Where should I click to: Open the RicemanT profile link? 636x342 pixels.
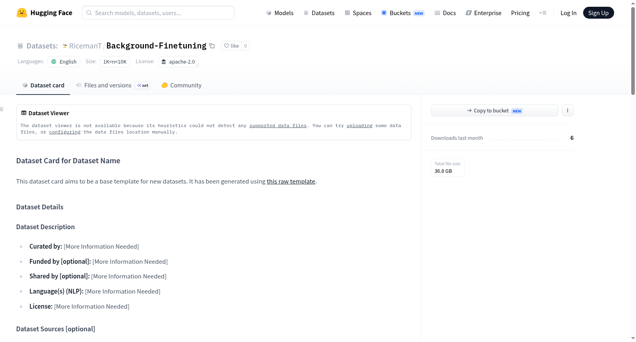(x=85, y=46)
